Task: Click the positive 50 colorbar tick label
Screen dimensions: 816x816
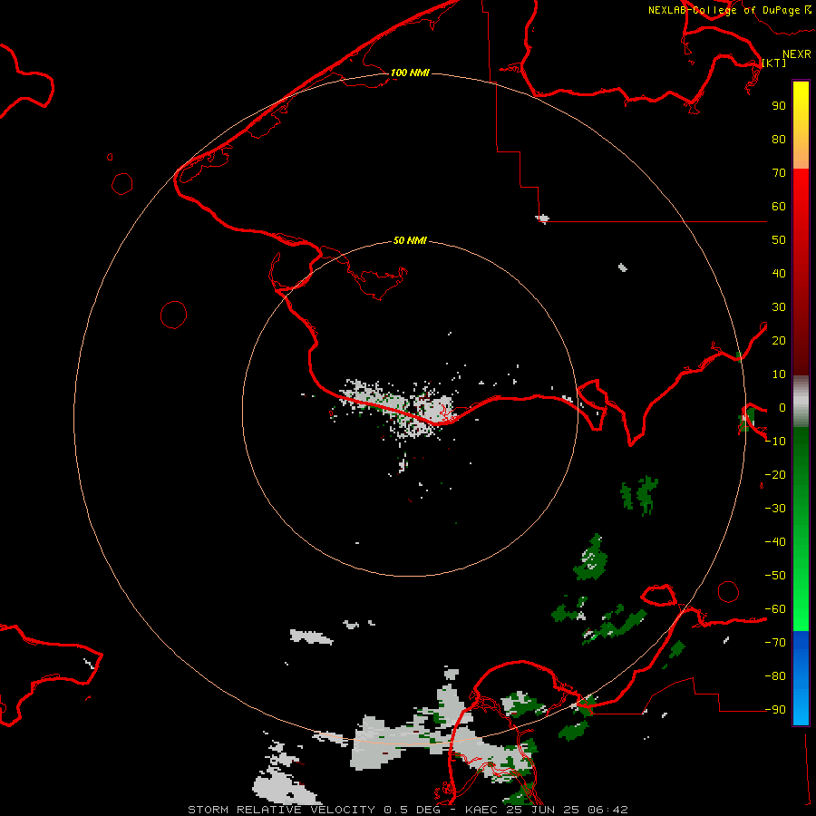Action: pos(779,240)
